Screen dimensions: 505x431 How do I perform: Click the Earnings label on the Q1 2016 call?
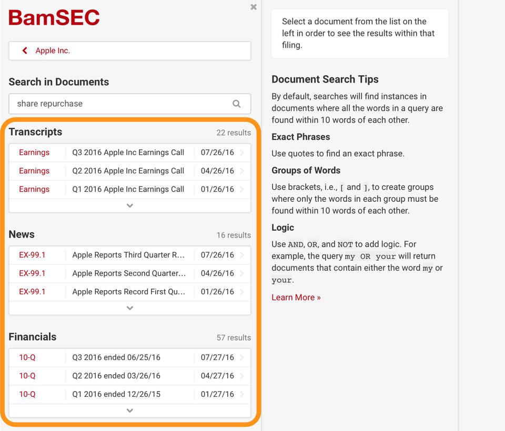(x=34, y=189)
